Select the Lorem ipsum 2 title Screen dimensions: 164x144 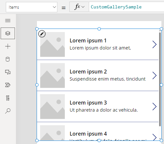tap(88, 72)
